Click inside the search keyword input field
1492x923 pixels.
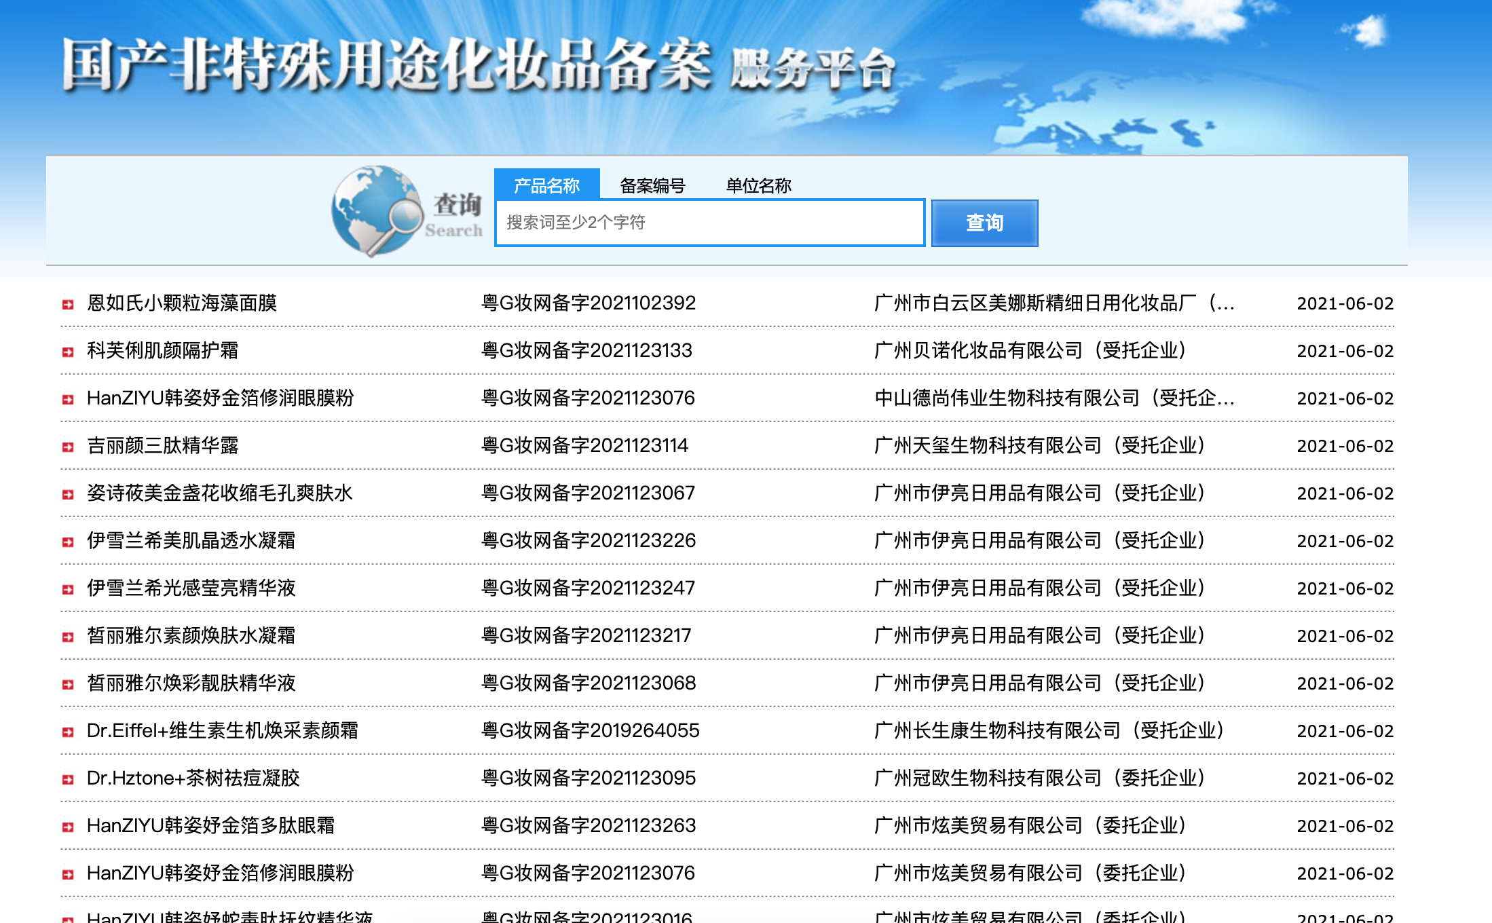pos(709,223)
